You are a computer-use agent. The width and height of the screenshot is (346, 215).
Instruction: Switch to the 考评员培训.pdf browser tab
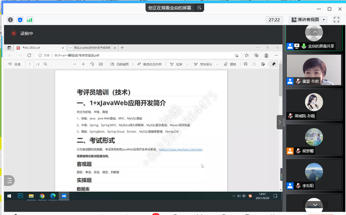[40, 48]
